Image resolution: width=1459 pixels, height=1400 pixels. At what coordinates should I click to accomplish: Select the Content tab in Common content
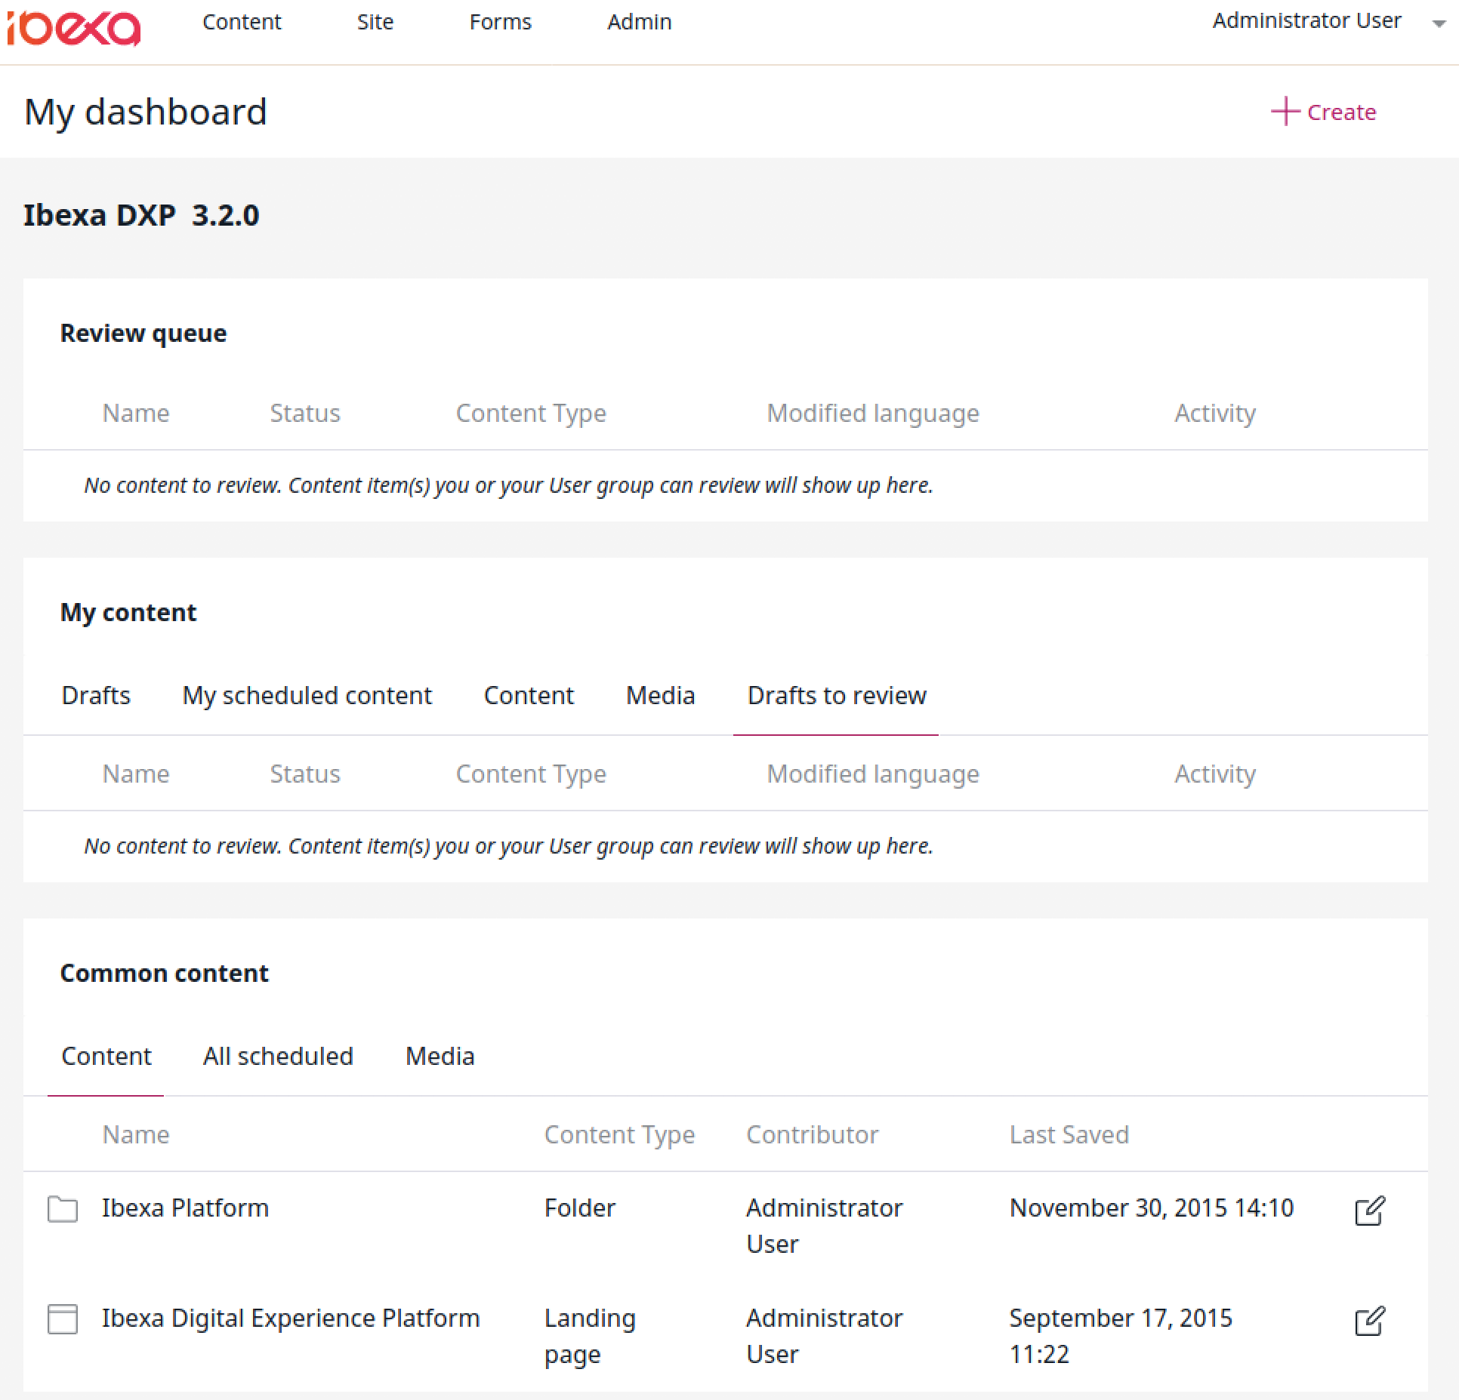coord(106,1056)
